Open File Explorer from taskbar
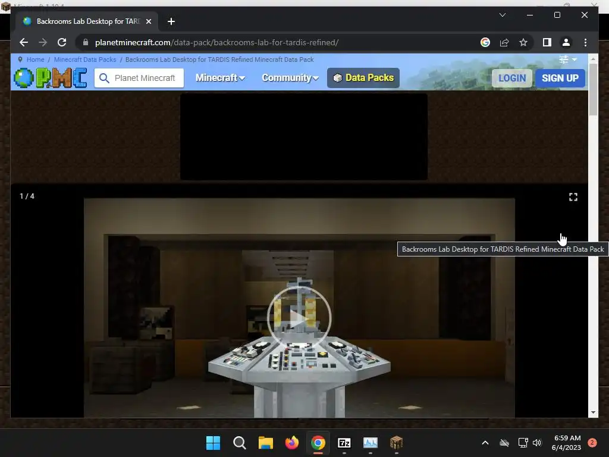609x457 pixels. (266, 443)
